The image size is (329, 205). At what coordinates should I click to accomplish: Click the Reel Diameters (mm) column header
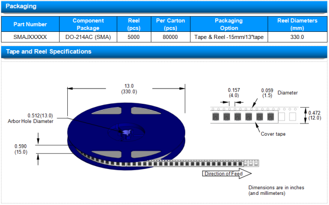298,24
